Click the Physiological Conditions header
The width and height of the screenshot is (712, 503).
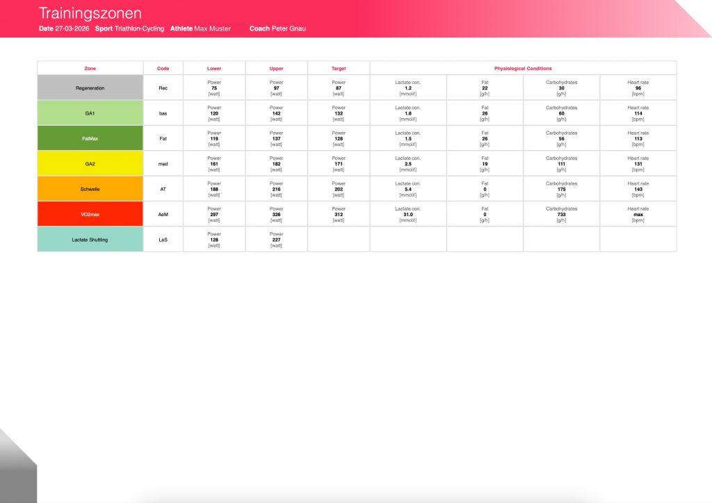[523, 69]
